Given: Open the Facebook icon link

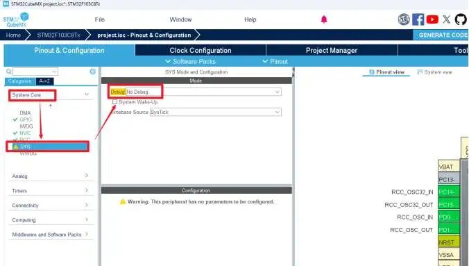Looking at the screenshot, I should coord(418,19).
